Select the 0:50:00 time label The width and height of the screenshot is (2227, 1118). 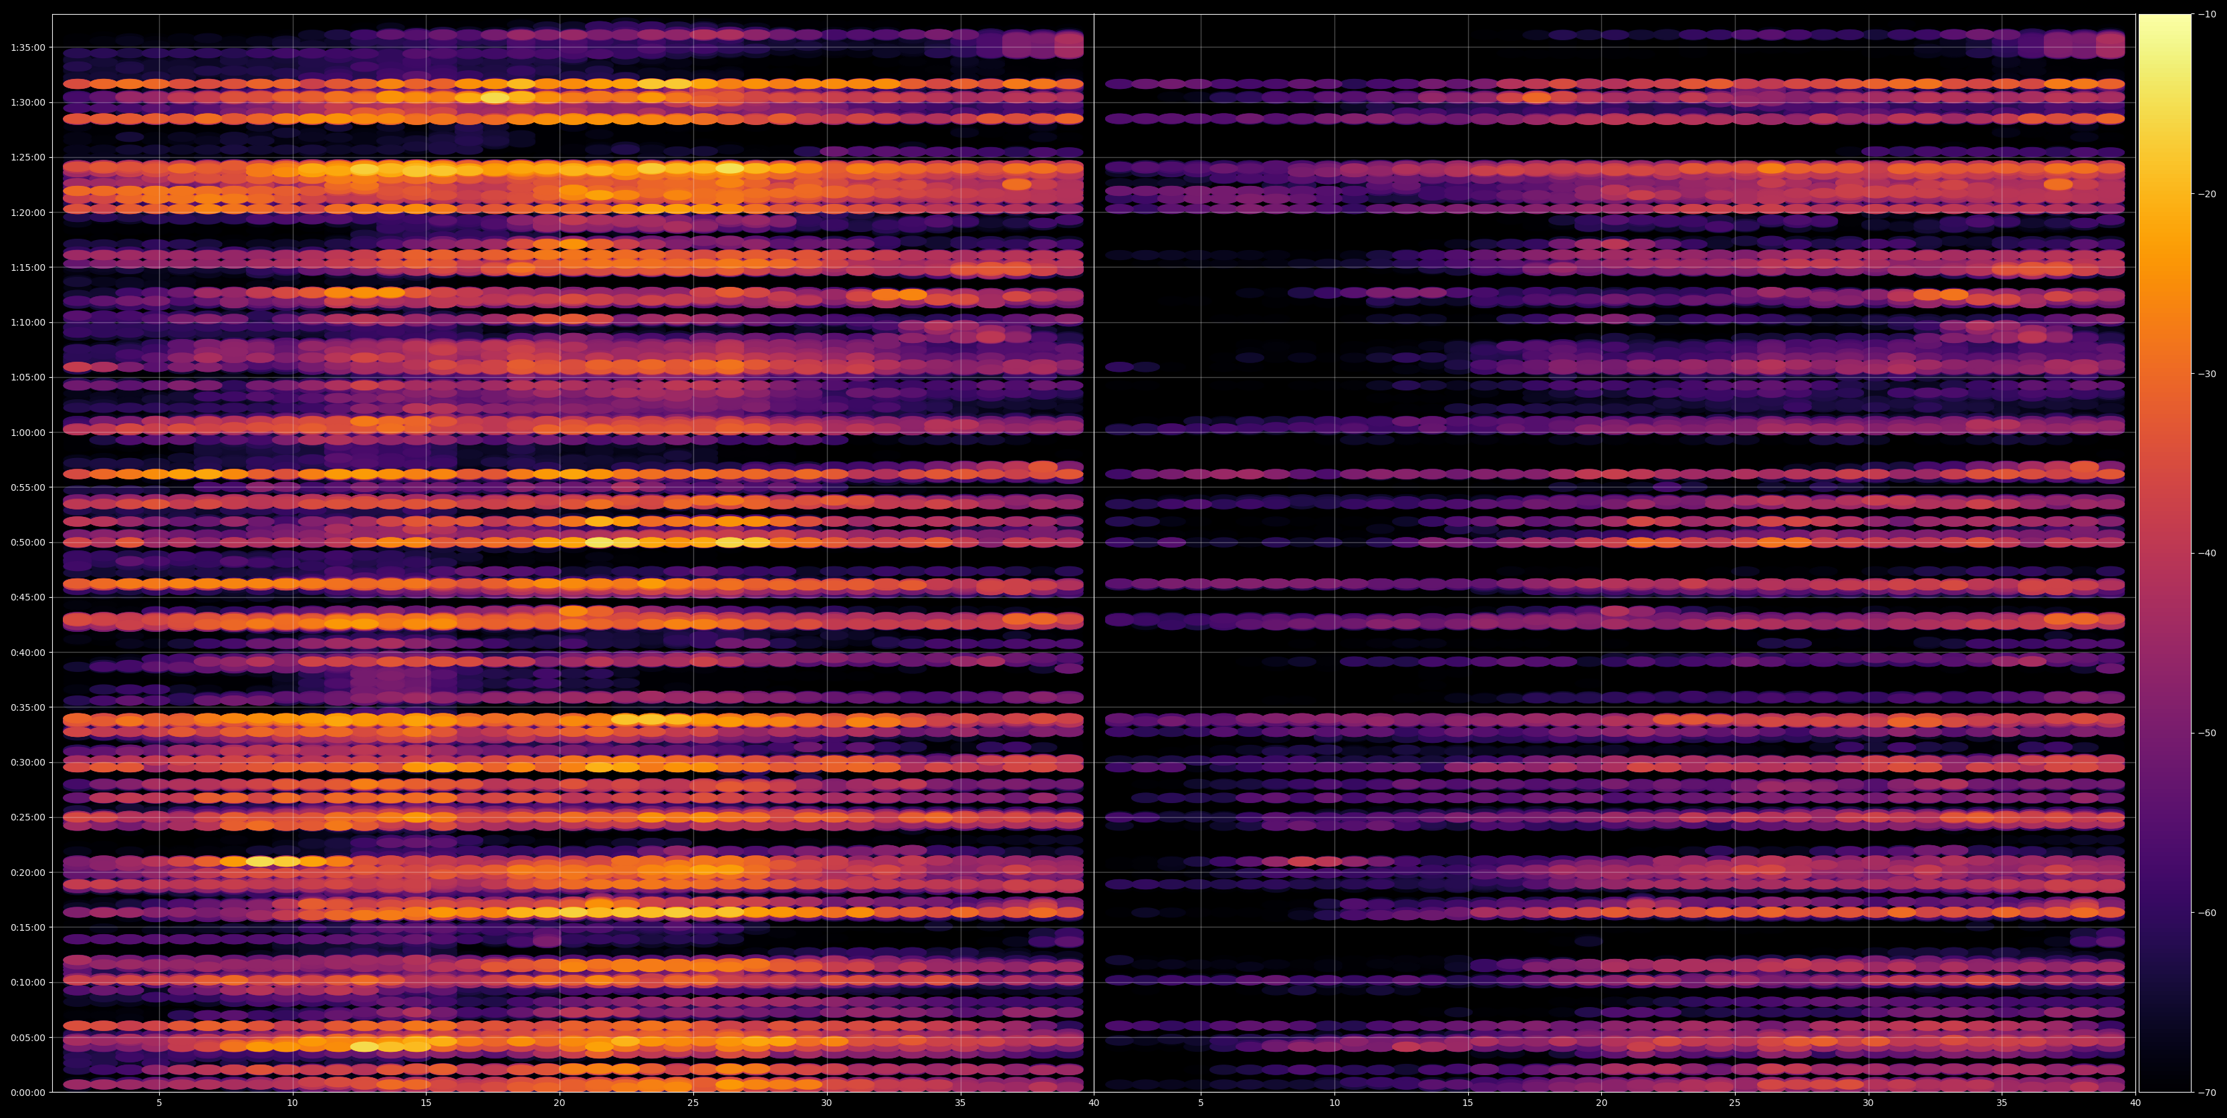point(27,542)
